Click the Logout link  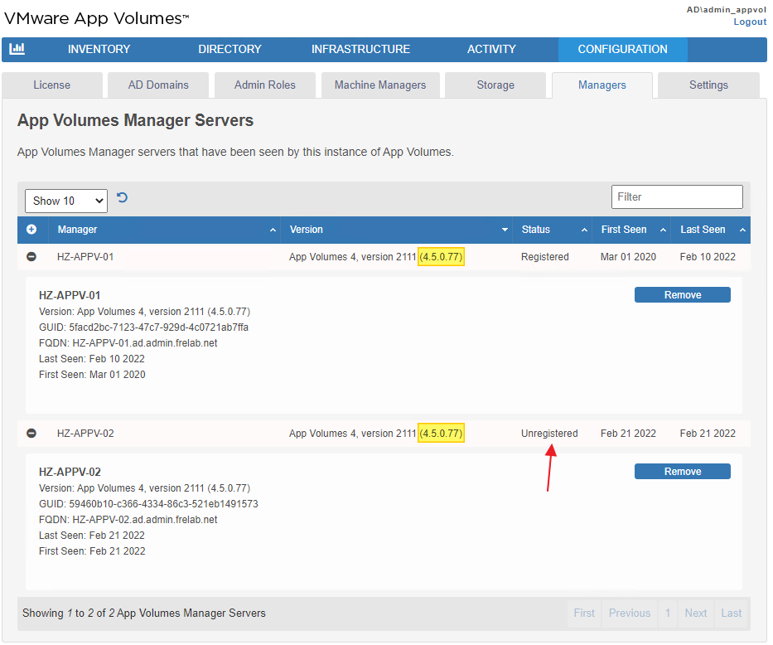pyautogui.click(x=749, y=22)
